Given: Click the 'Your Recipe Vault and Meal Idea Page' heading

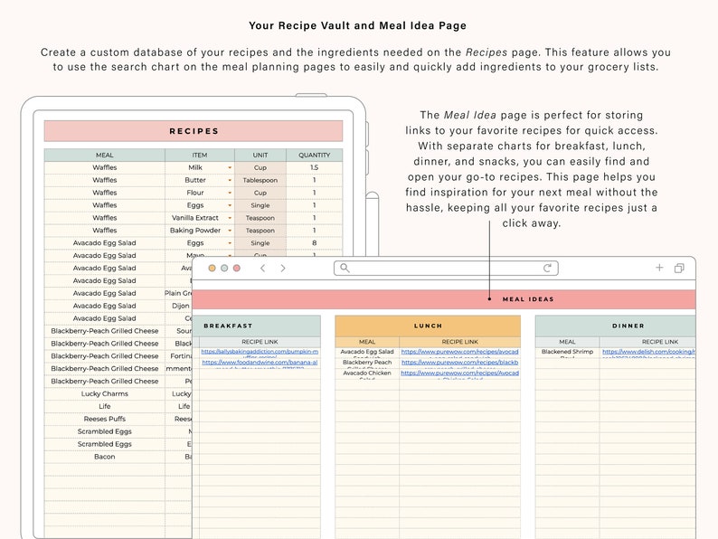Looking at the screenshot, I should (357, 25).
